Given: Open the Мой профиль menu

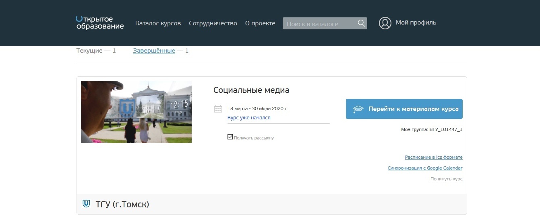Looking at the screenshot, I should (416, 23).
